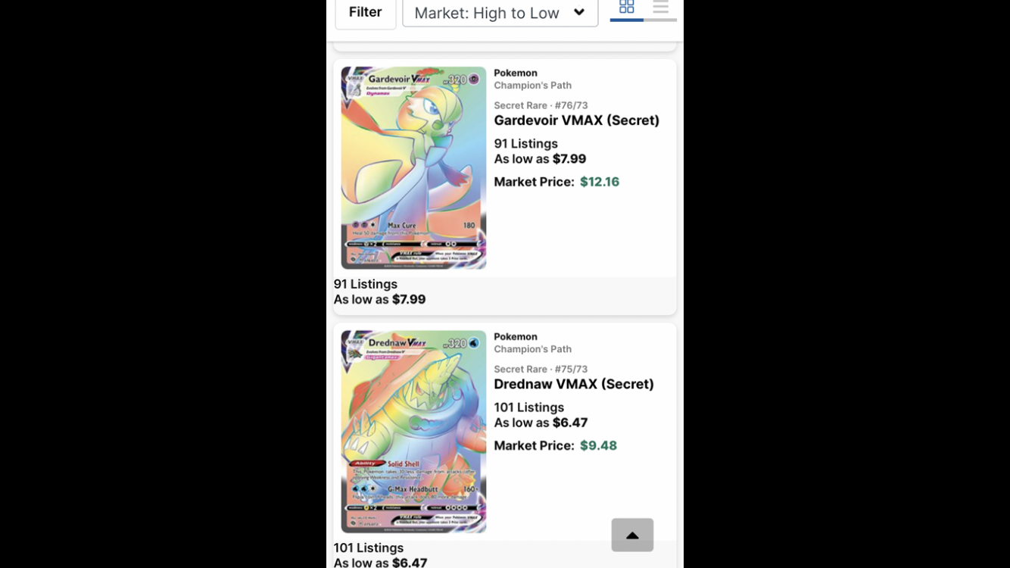
Task: Select Drednaw's $9.48 market price
Action: click(x=598, y=445)
